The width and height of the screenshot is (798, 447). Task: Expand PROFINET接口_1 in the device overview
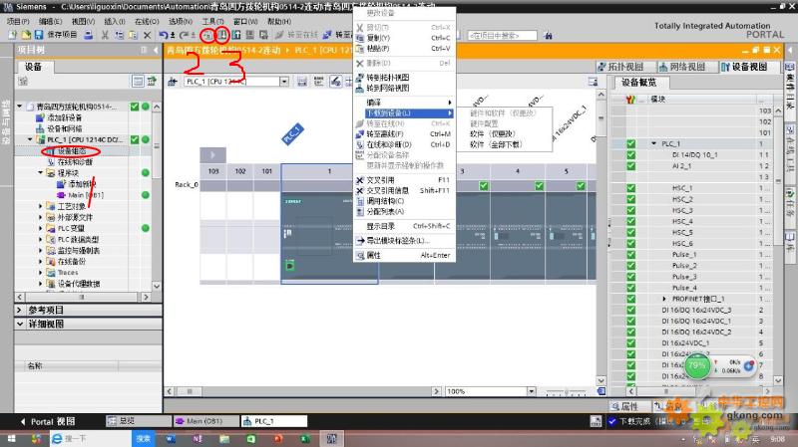click(x=664, y=299)
